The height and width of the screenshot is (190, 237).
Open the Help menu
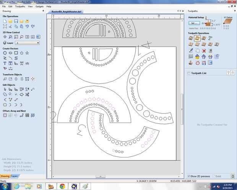(x=49, y=7)
